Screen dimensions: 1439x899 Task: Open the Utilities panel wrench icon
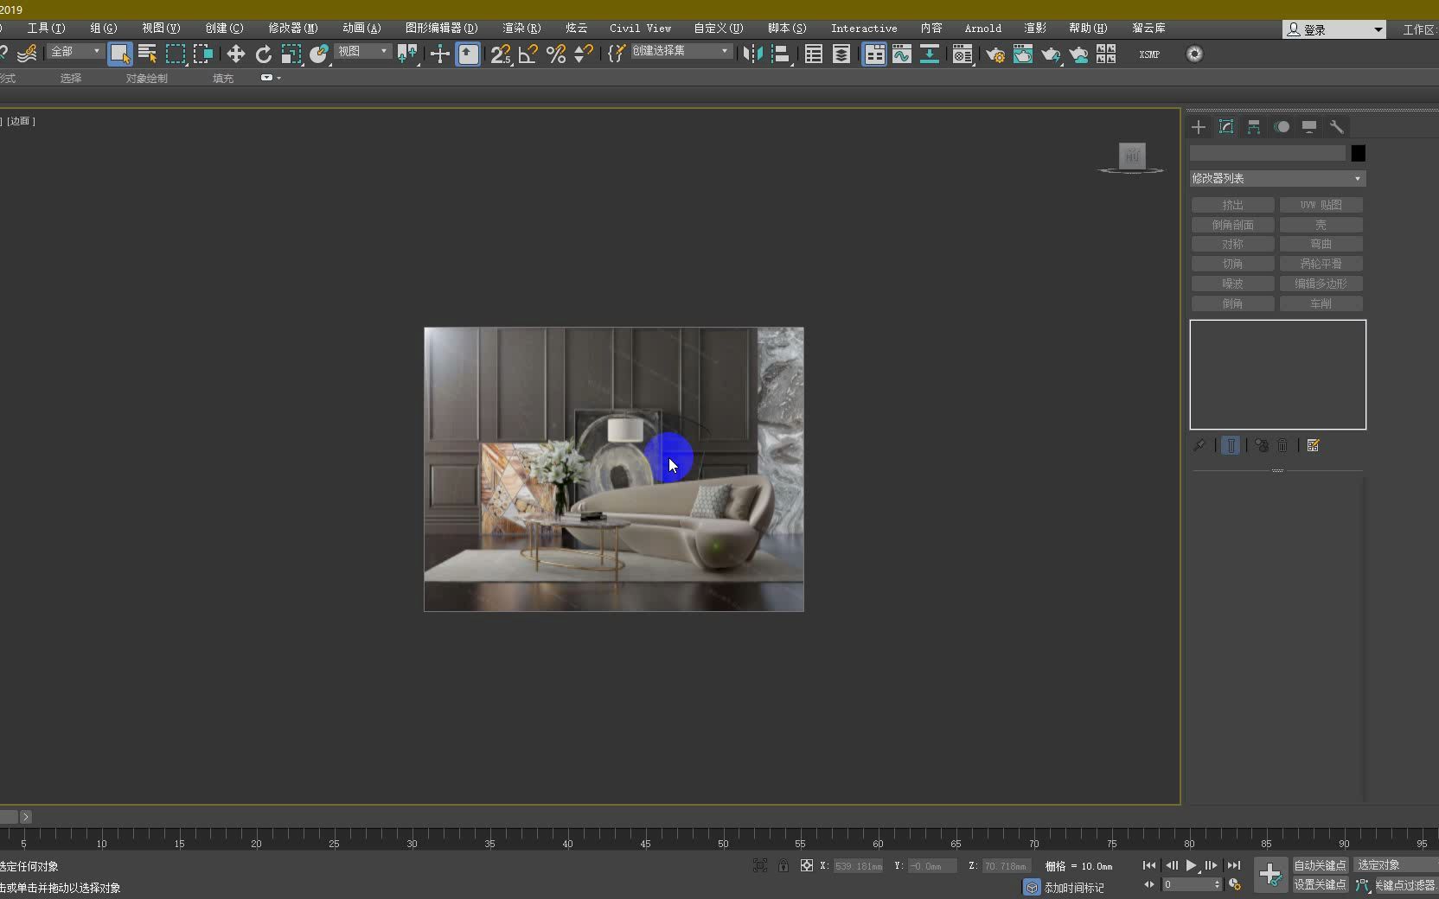[x=1337, y=127]
